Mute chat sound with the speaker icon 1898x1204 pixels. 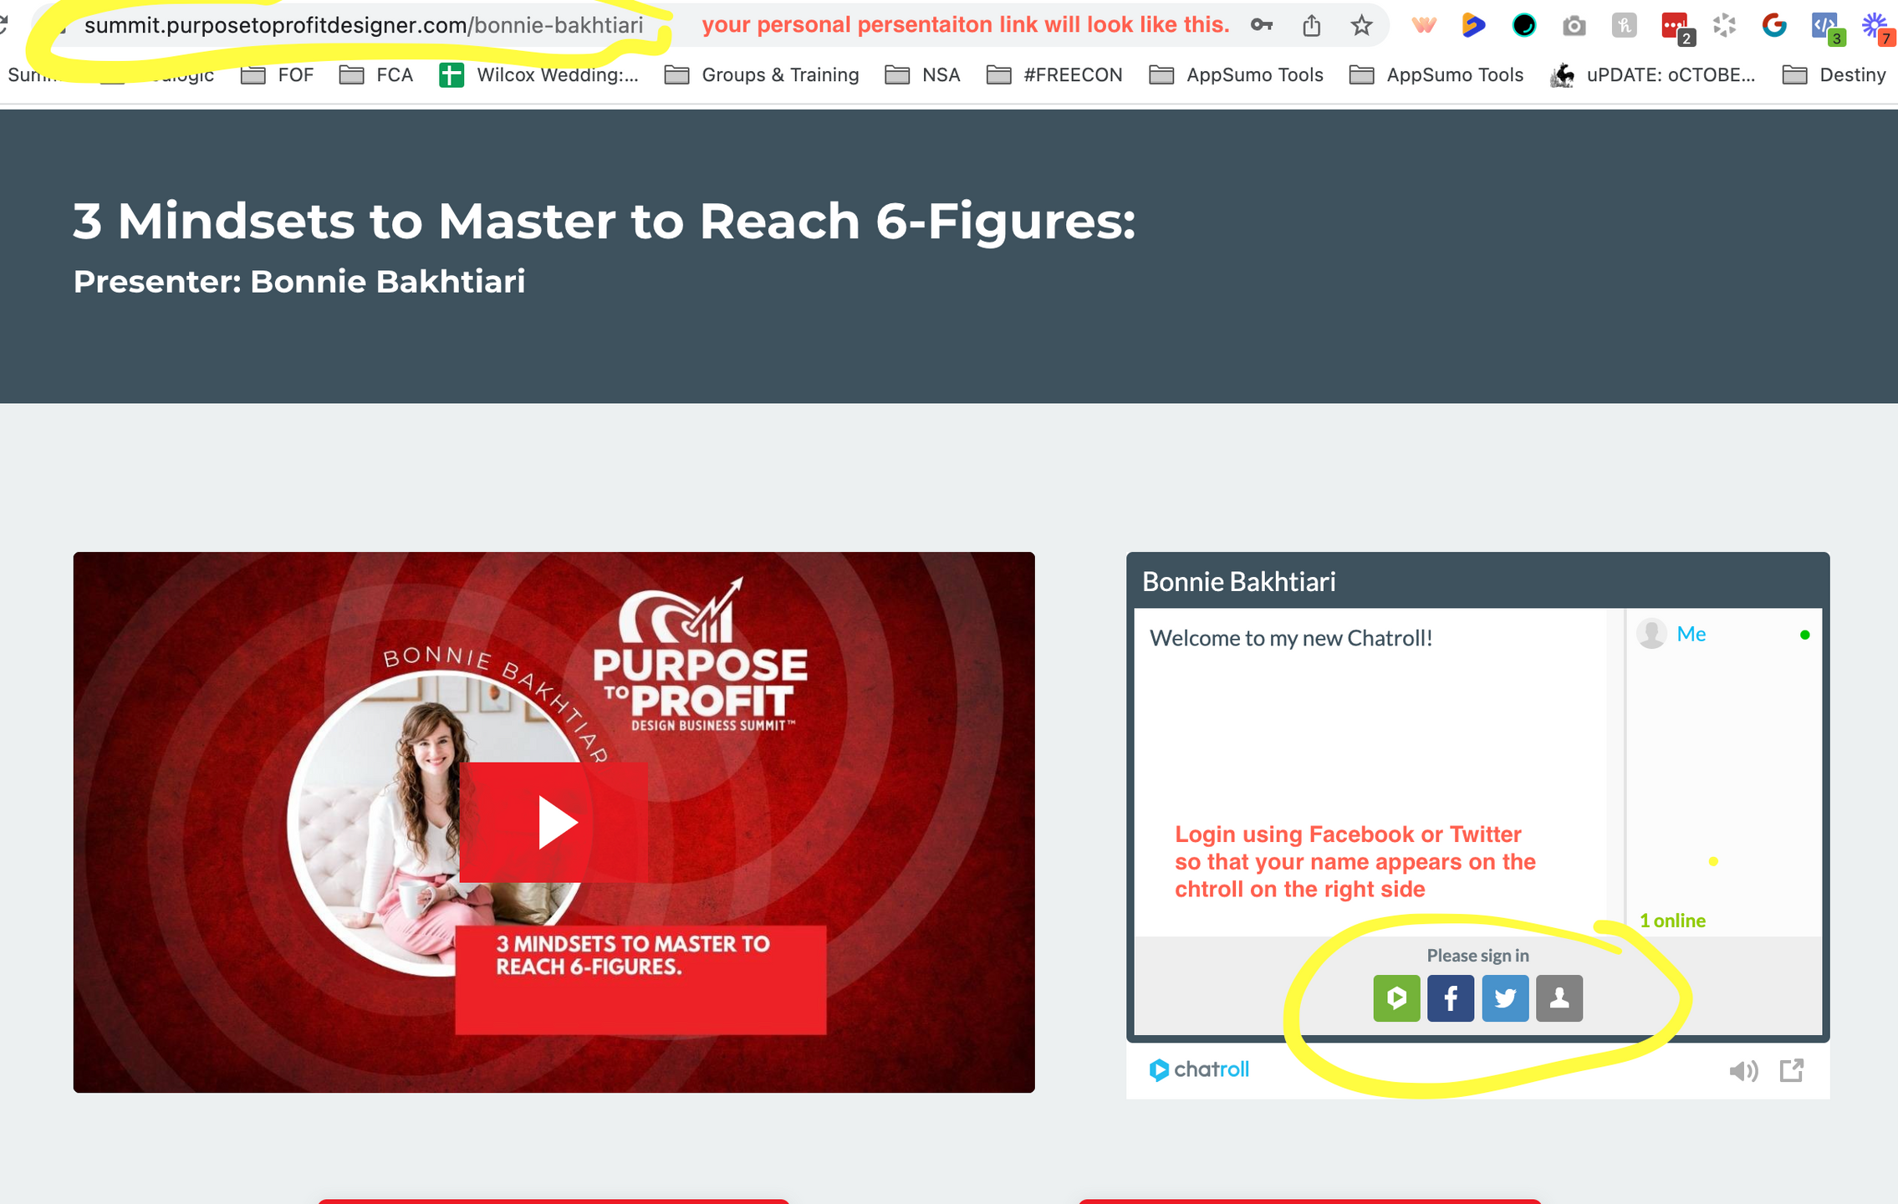[1742, 1070]
